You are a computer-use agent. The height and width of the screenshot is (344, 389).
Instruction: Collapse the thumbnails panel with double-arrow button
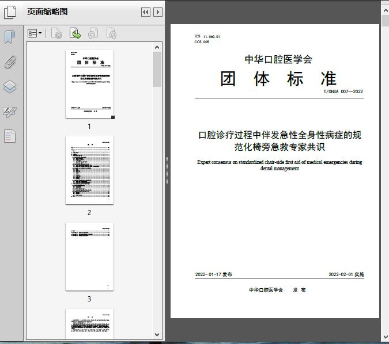[145, 12]
